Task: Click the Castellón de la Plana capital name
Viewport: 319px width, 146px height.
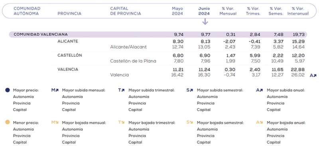Action: tap(133, 61)
